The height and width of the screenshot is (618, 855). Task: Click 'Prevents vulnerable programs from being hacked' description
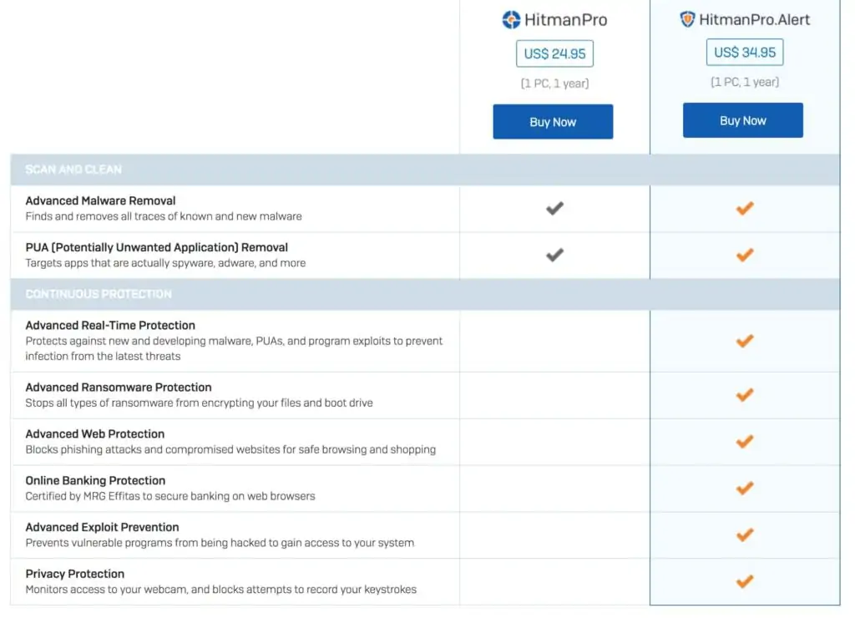pyautogui.click(x=220, y=543)
